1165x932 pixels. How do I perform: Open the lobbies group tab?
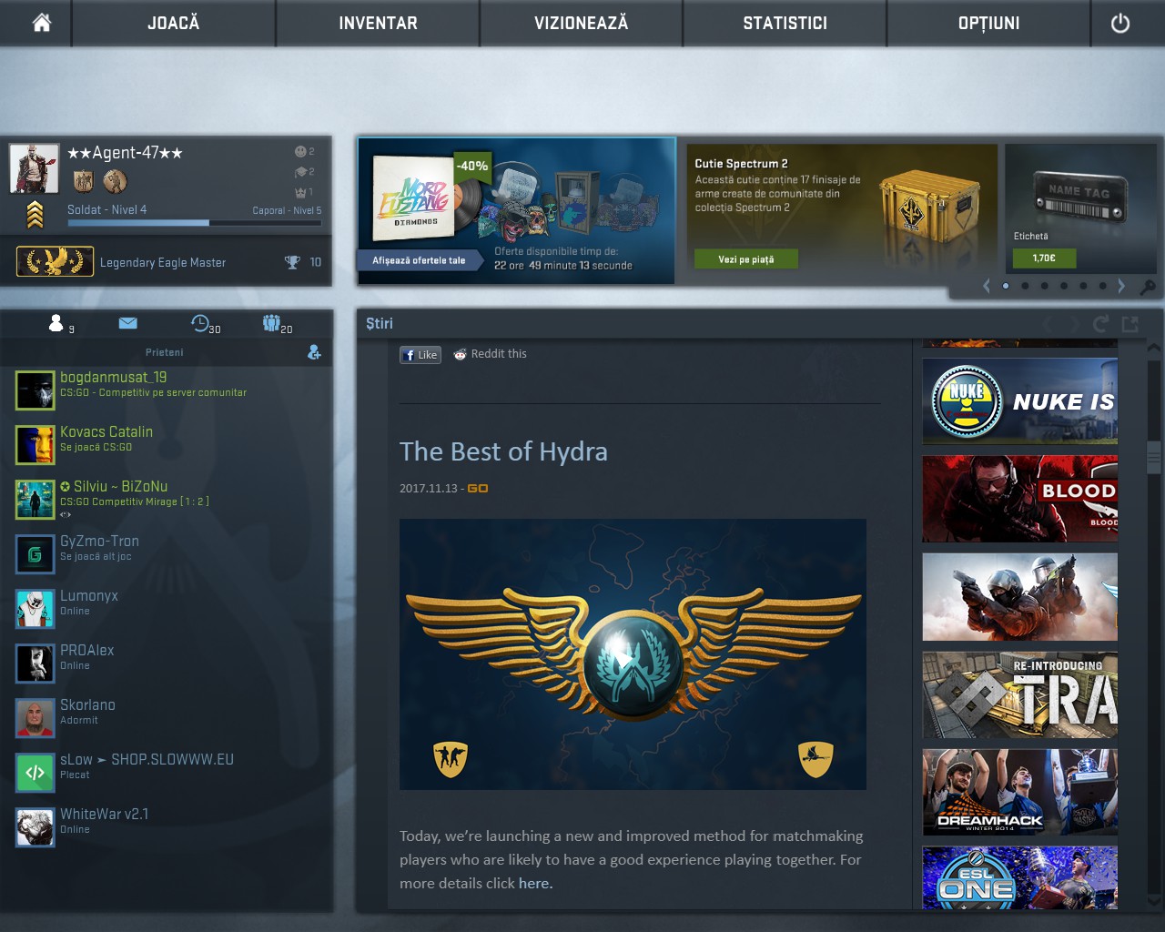[x=271, y=322]
